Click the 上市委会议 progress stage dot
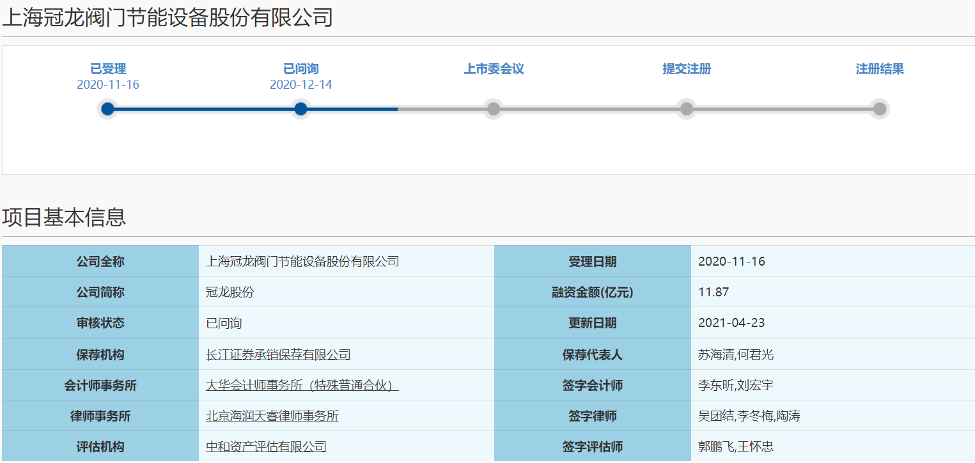The height and width of the screenshot is (463, 975). click(x=494, y=109)
